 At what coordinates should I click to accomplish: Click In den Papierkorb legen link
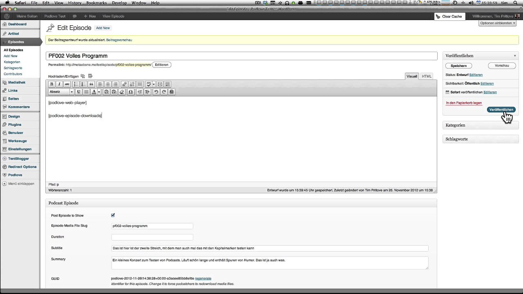[x=464, y=103]
